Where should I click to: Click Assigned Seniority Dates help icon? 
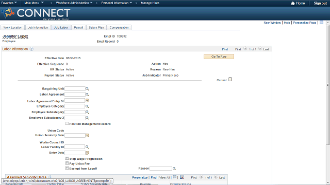pos(50,177)
